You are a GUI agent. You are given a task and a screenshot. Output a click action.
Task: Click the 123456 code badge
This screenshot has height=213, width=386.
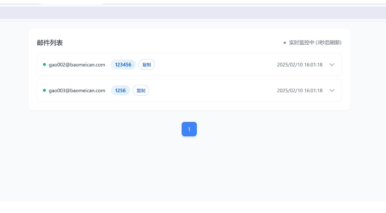point(123,64)
